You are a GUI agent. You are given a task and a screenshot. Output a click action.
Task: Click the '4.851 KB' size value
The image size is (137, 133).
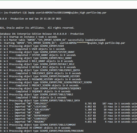coord(90,122)
